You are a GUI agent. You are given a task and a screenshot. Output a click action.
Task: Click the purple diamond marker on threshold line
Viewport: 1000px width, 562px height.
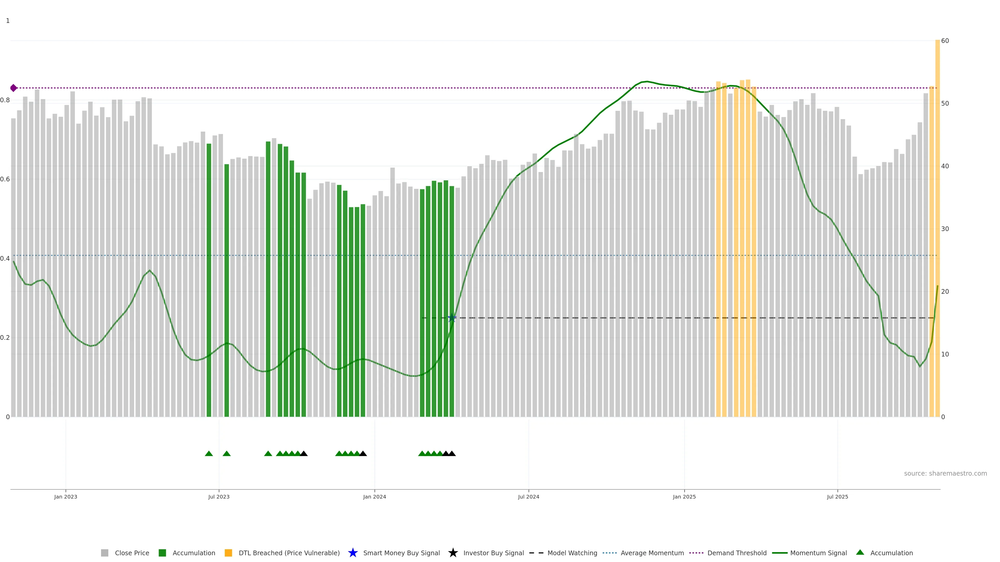click(x=14, y=88)
